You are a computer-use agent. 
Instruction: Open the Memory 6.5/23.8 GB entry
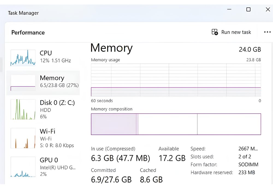click(43, 83)
